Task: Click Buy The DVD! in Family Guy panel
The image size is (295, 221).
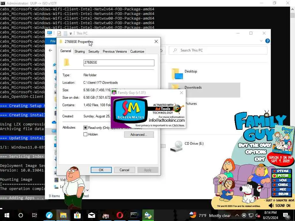Action: (x=255, y=145)
